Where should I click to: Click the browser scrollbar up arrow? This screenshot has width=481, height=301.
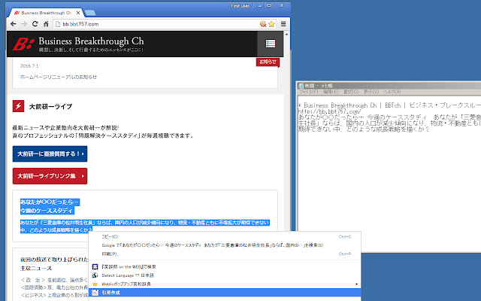(287, 34)
